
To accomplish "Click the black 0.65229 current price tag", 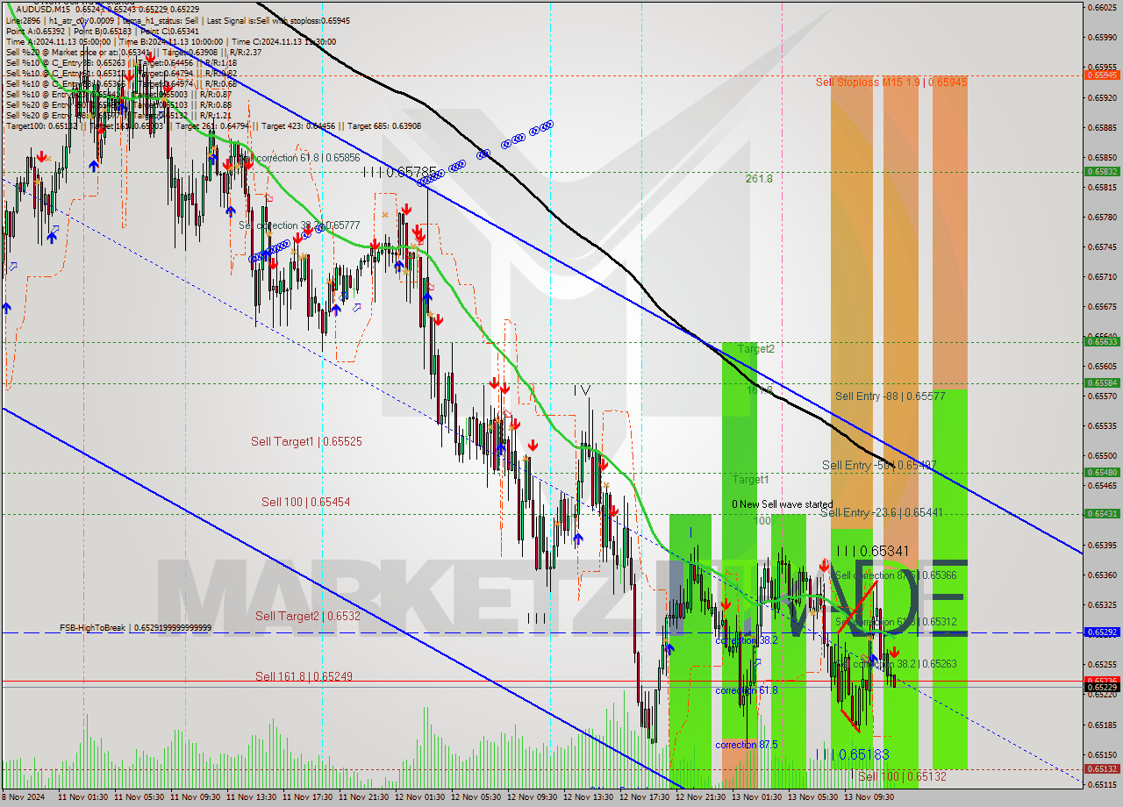I will pos(1102,687).
